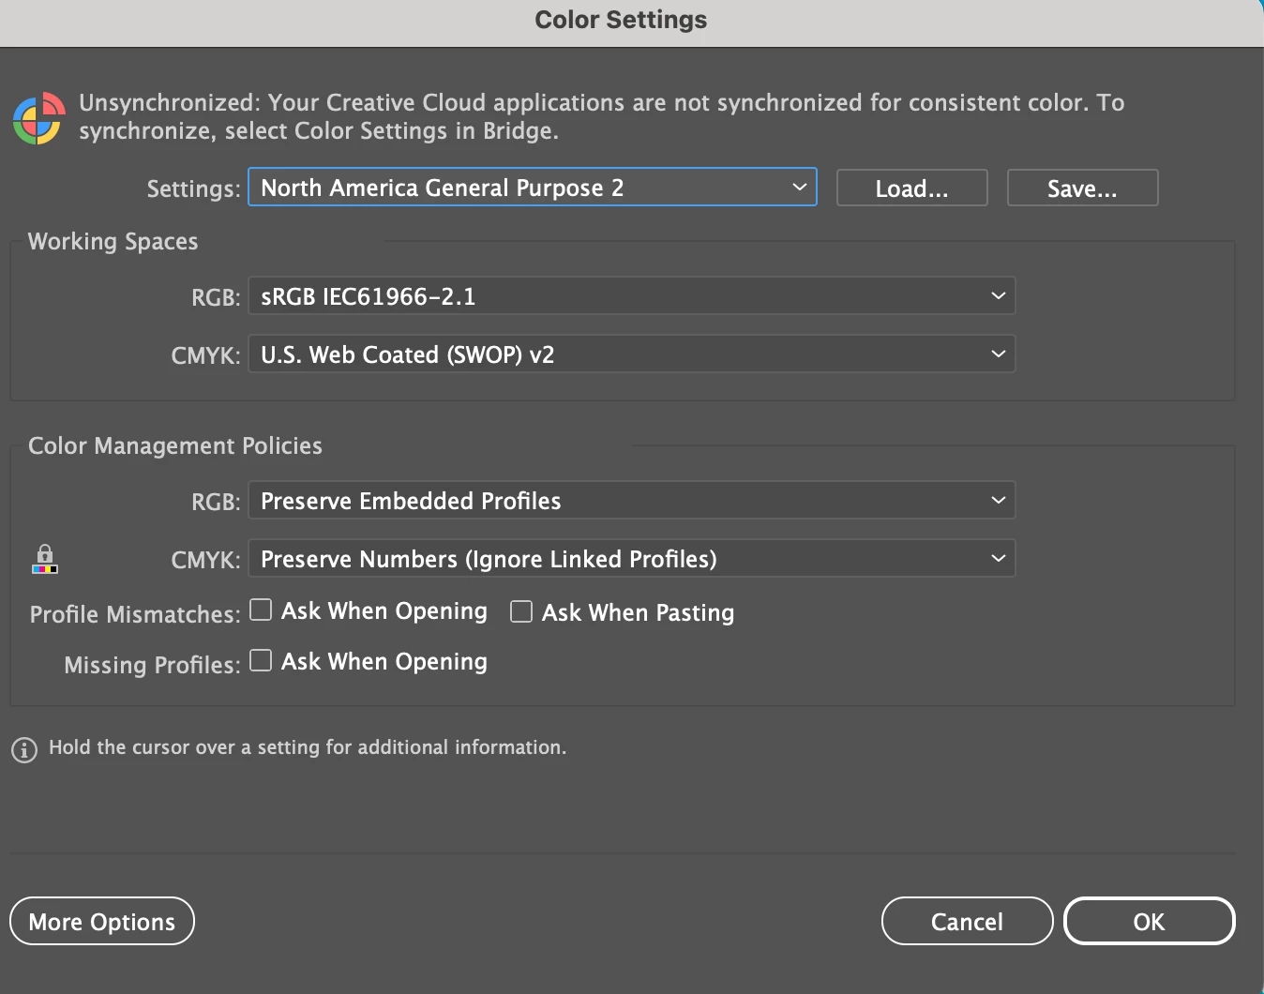Click the More Options button
This screenshot has width=1264, height=994.
[x=102, y=922]
